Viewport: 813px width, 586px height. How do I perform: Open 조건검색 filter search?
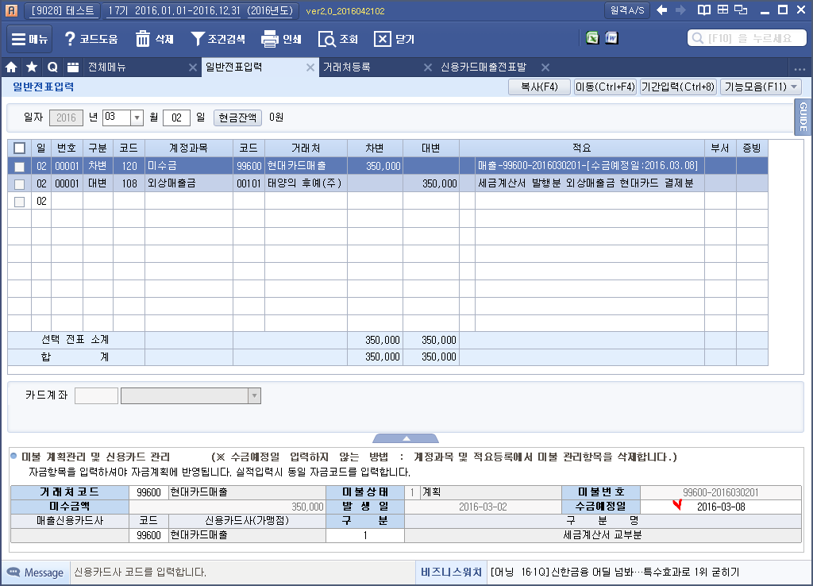click(218, 39)
